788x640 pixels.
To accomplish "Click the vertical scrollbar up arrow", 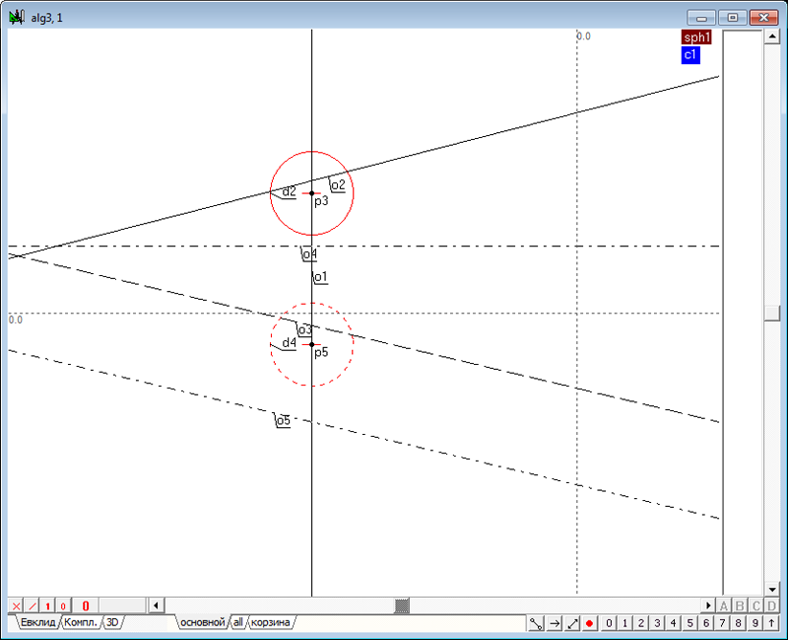I will point(771,36).
